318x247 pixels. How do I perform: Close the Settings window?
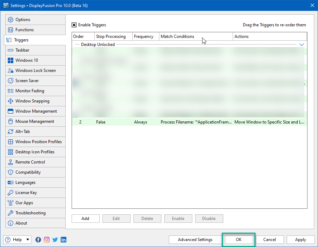click(x=312, y=6)
